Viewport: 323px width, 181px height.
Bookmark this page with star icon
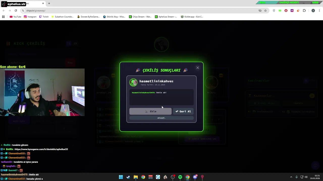[265, 11]
